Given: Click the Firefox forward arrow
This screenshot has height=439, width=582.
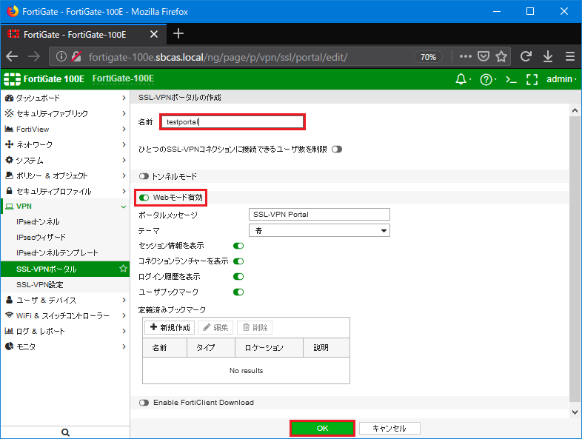Looking at the screenshot, I should (x=34, y=56).
